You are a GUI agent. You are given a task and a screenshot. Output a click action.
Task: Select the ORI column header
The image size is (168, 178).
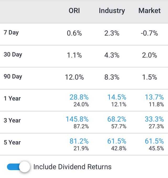(74, 11)
